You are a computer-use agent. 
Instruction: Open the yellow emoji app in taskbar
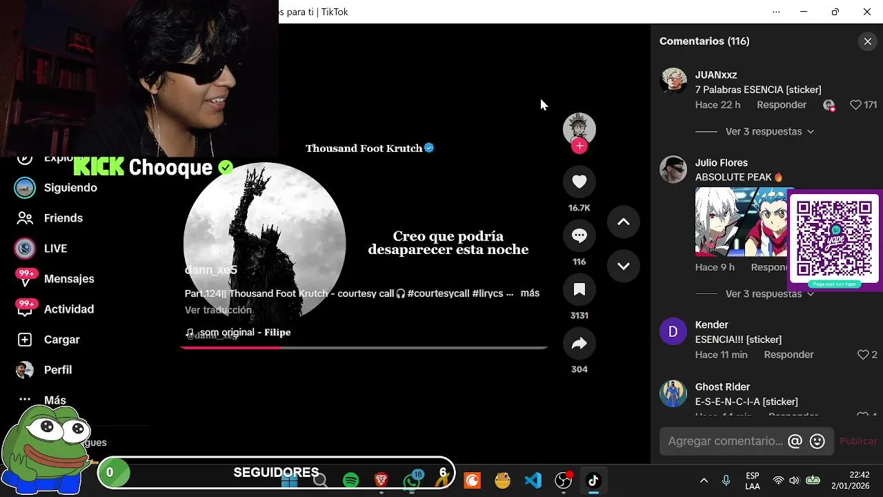click(502, 480)
